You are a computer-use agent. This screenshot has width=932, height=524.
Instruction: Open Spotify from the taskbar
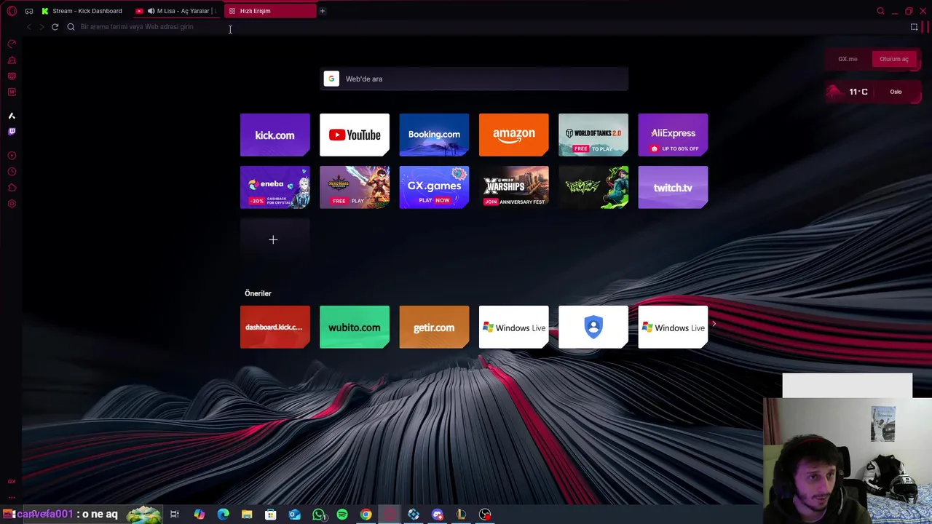[342, 515]
